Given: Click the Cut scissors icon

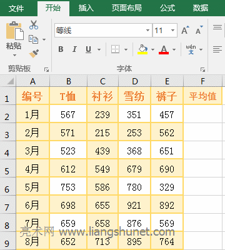Looking at the screenshot, I should click(x=34, y=24).
